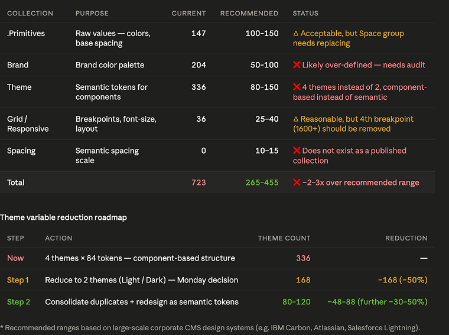Viewport: 449px width, 335px height.
Task: Click the THEME COUNT column header
Action: click(284, 238)
